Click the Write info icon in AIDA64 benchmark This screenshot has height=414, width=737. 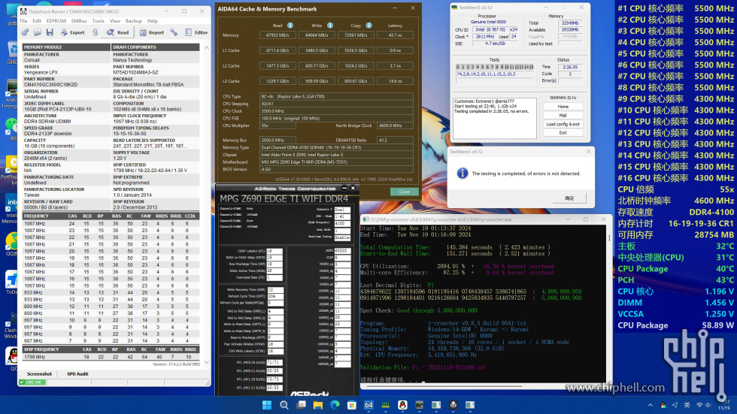330,26
